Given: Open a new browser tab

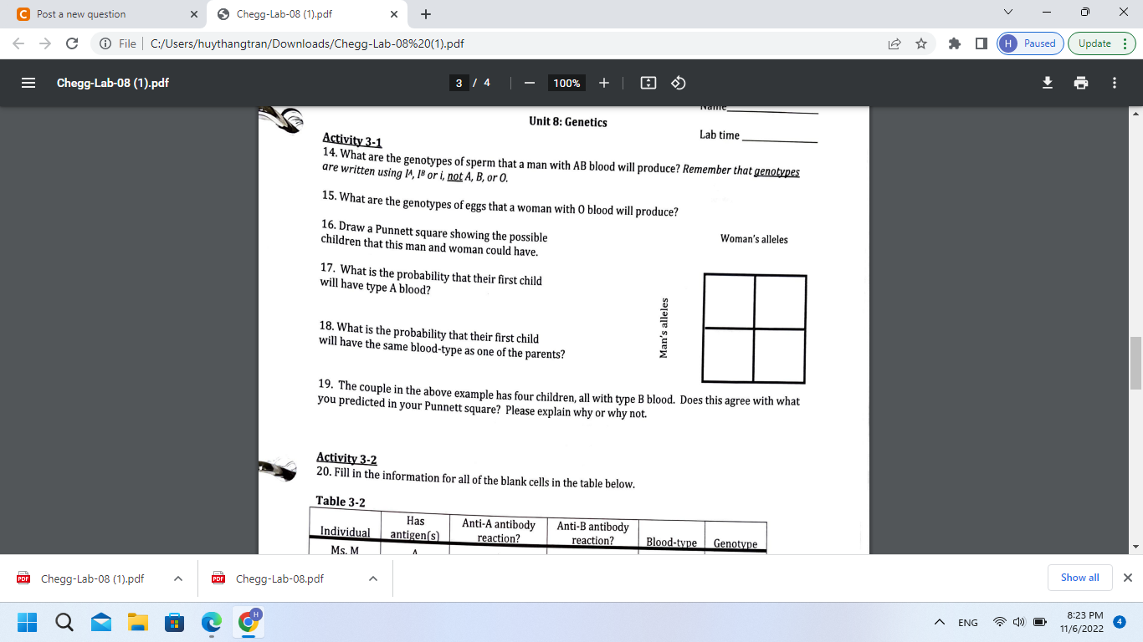Looking at the screenshot, I should coord(426,14).
